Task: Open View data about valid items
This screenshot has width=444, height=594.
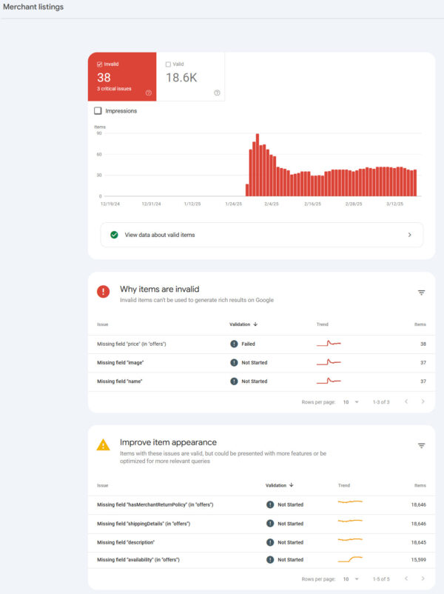Action: (261, 235)
